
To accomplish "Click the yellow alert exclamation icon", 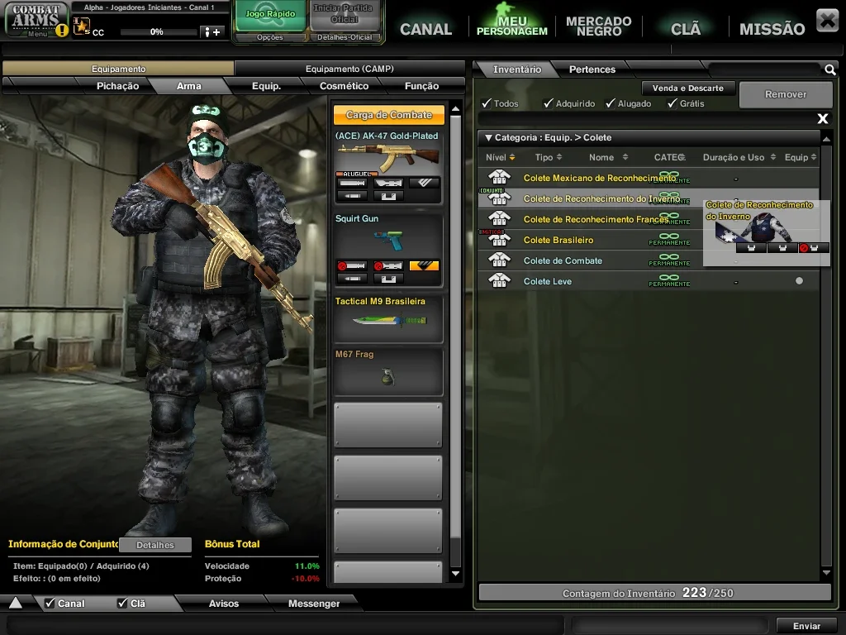I will (62, 31).
